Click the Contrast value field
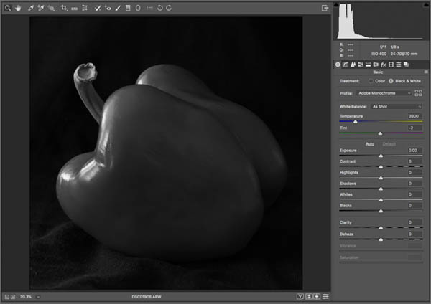431x304 pixels. pos(414,161)
